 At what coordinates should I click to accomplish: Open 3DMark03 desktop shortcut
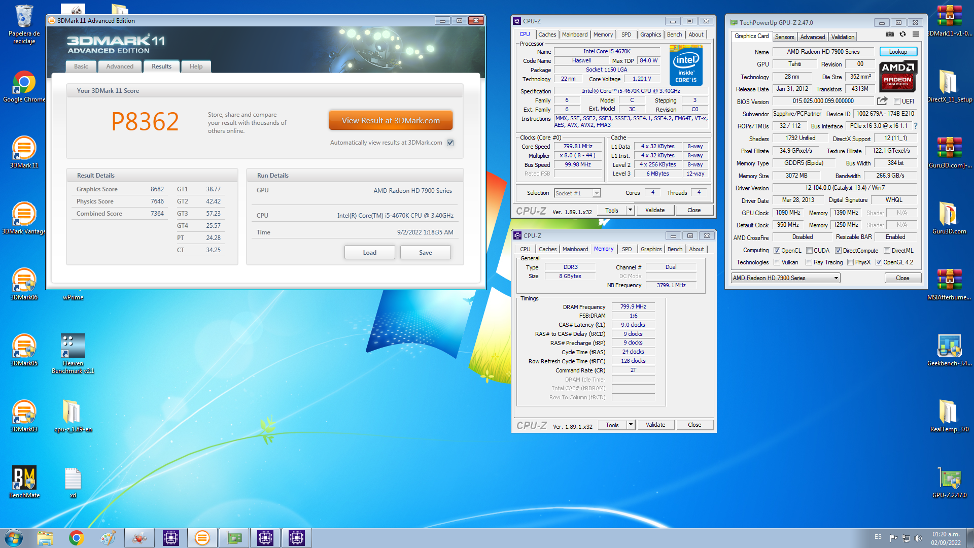[24, 416]
